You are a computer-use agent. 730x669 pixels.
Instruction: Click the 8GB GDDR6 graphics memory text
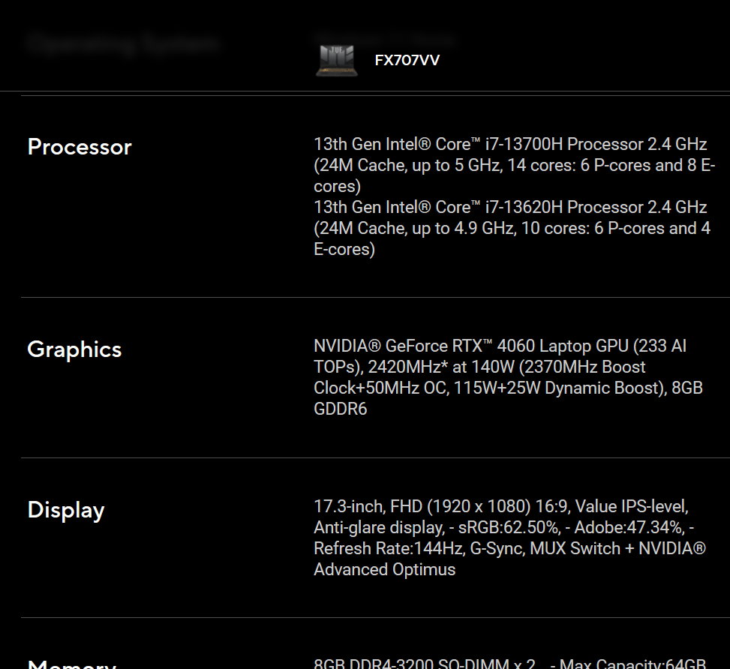[x=341, y=409]
